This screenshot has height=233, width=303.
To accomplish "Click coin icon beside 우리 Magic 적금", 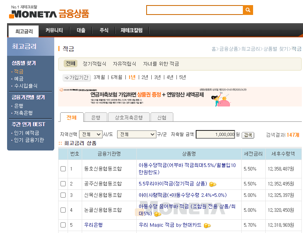I will coord(207,226).
